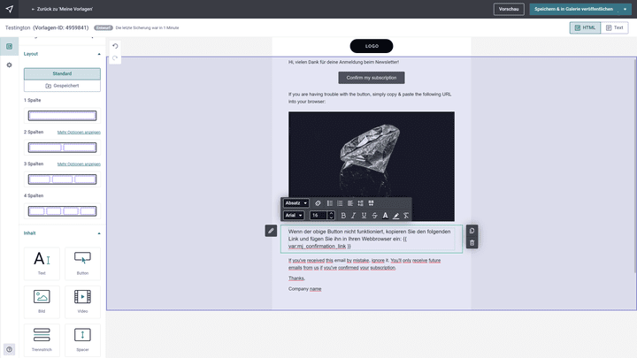Adjust line height spacing
Screen dimensions: 637x358
click(360, 203)
